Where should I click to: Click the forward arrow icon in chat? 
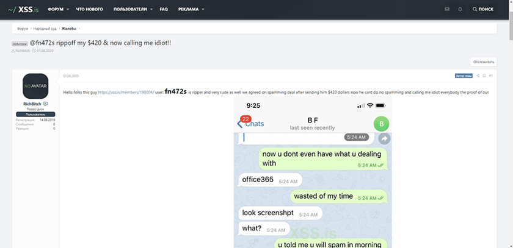tap(384, 139)
